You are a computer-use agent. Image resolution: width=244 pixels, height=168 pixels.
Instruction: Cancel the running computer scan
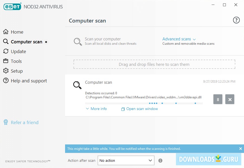click(230, 99)
